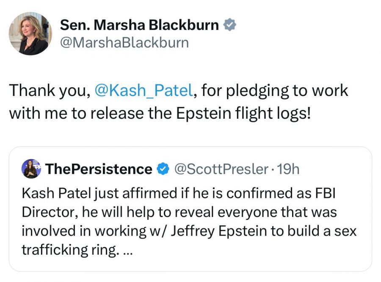
Task: Open the @Kash_Patel mention
Action: tap(145, 90)
